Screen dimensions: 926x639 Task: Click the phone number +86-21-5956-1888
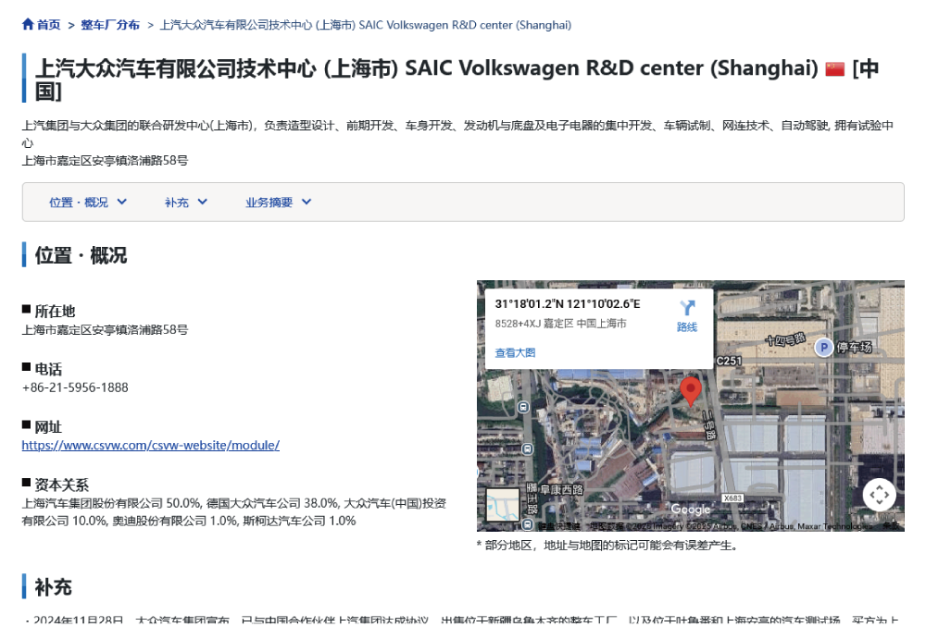pos(75,387)
